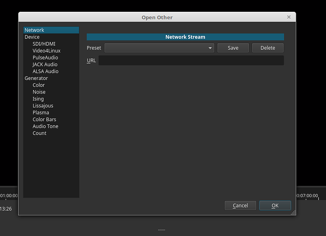Save the current preset
The height and width of the screenshot is (236, 326).
(233, 48)
